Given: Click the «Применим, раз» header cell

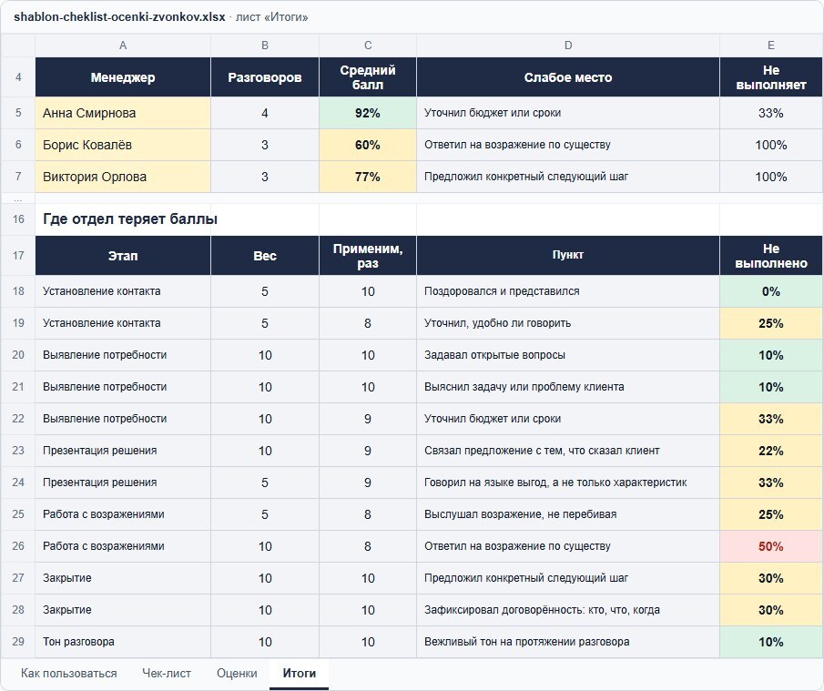Looking at the screenshot, I should tap(368, 256).
